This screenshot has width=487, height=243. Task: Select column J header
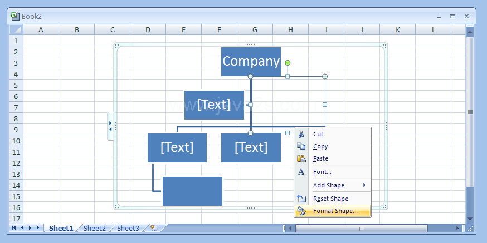pos(362,30)
